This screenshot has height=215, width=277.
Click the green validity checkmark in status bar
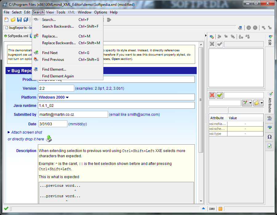pyautogui.click(x=6, y=209)
